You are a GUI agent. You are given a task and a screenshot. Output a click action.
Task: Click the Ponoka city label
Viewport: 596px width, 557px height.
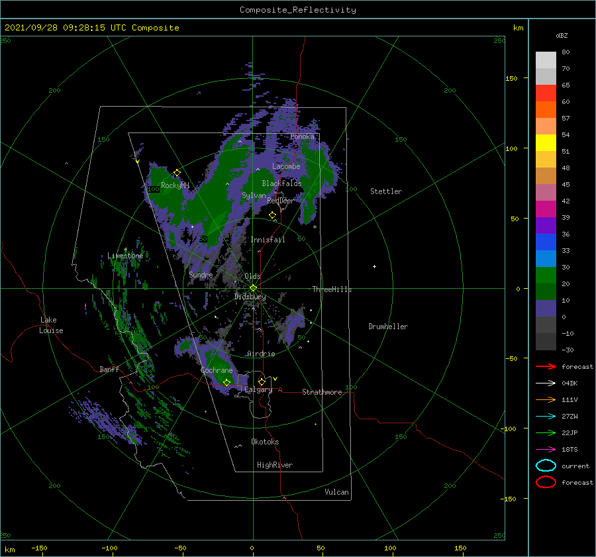click(302, 136)
